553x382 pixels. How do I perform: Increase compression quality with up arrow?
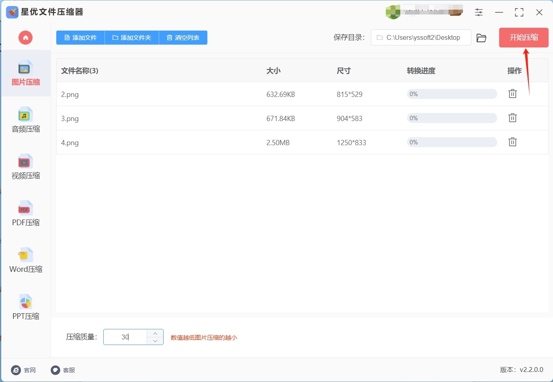(x=155, y=333)
